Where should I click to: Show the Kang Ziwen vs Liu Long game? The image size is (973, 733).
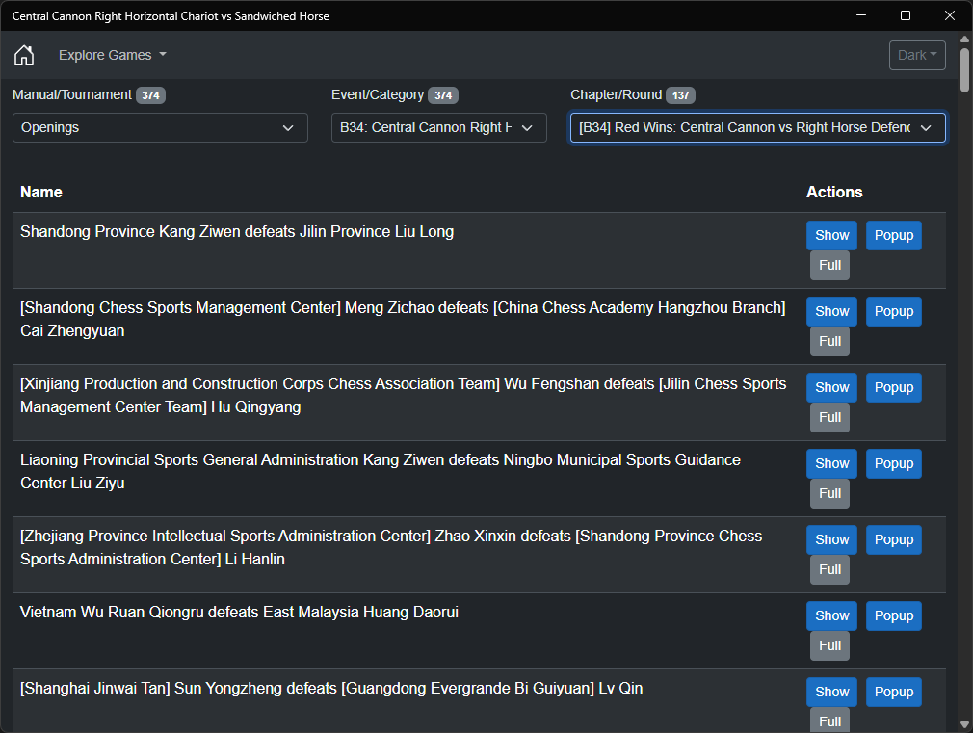(x=831, y=235)
